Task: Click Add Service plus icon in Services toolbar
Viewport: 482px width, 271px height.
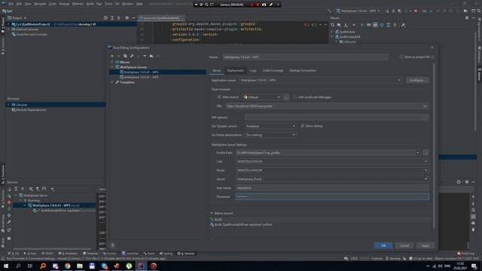Action: tap(53, 189)
